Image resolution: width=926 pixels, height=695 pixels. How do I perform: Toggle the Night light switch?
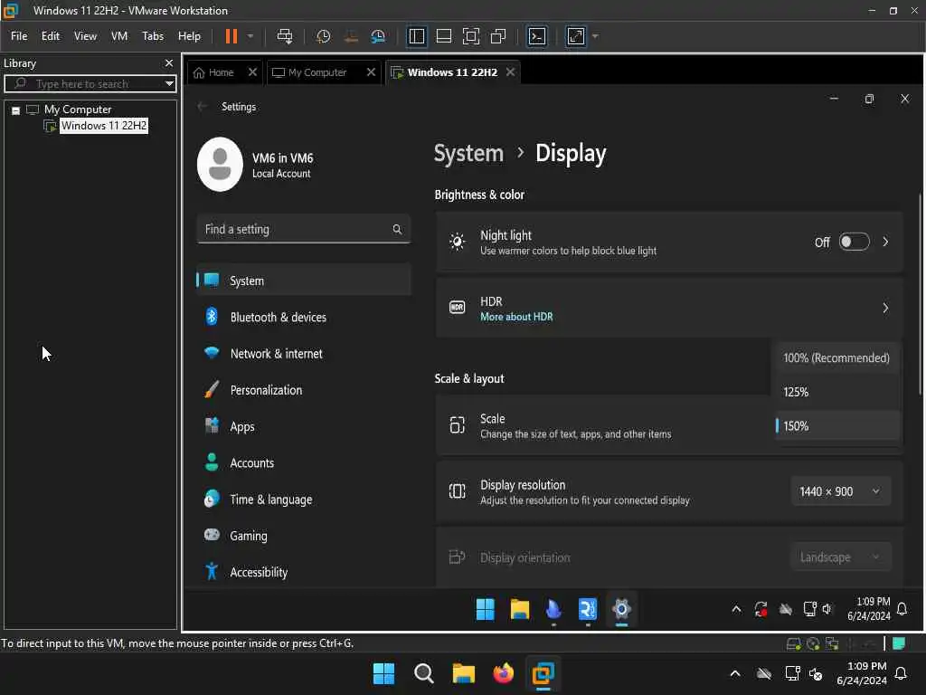[x=854, y=242]
